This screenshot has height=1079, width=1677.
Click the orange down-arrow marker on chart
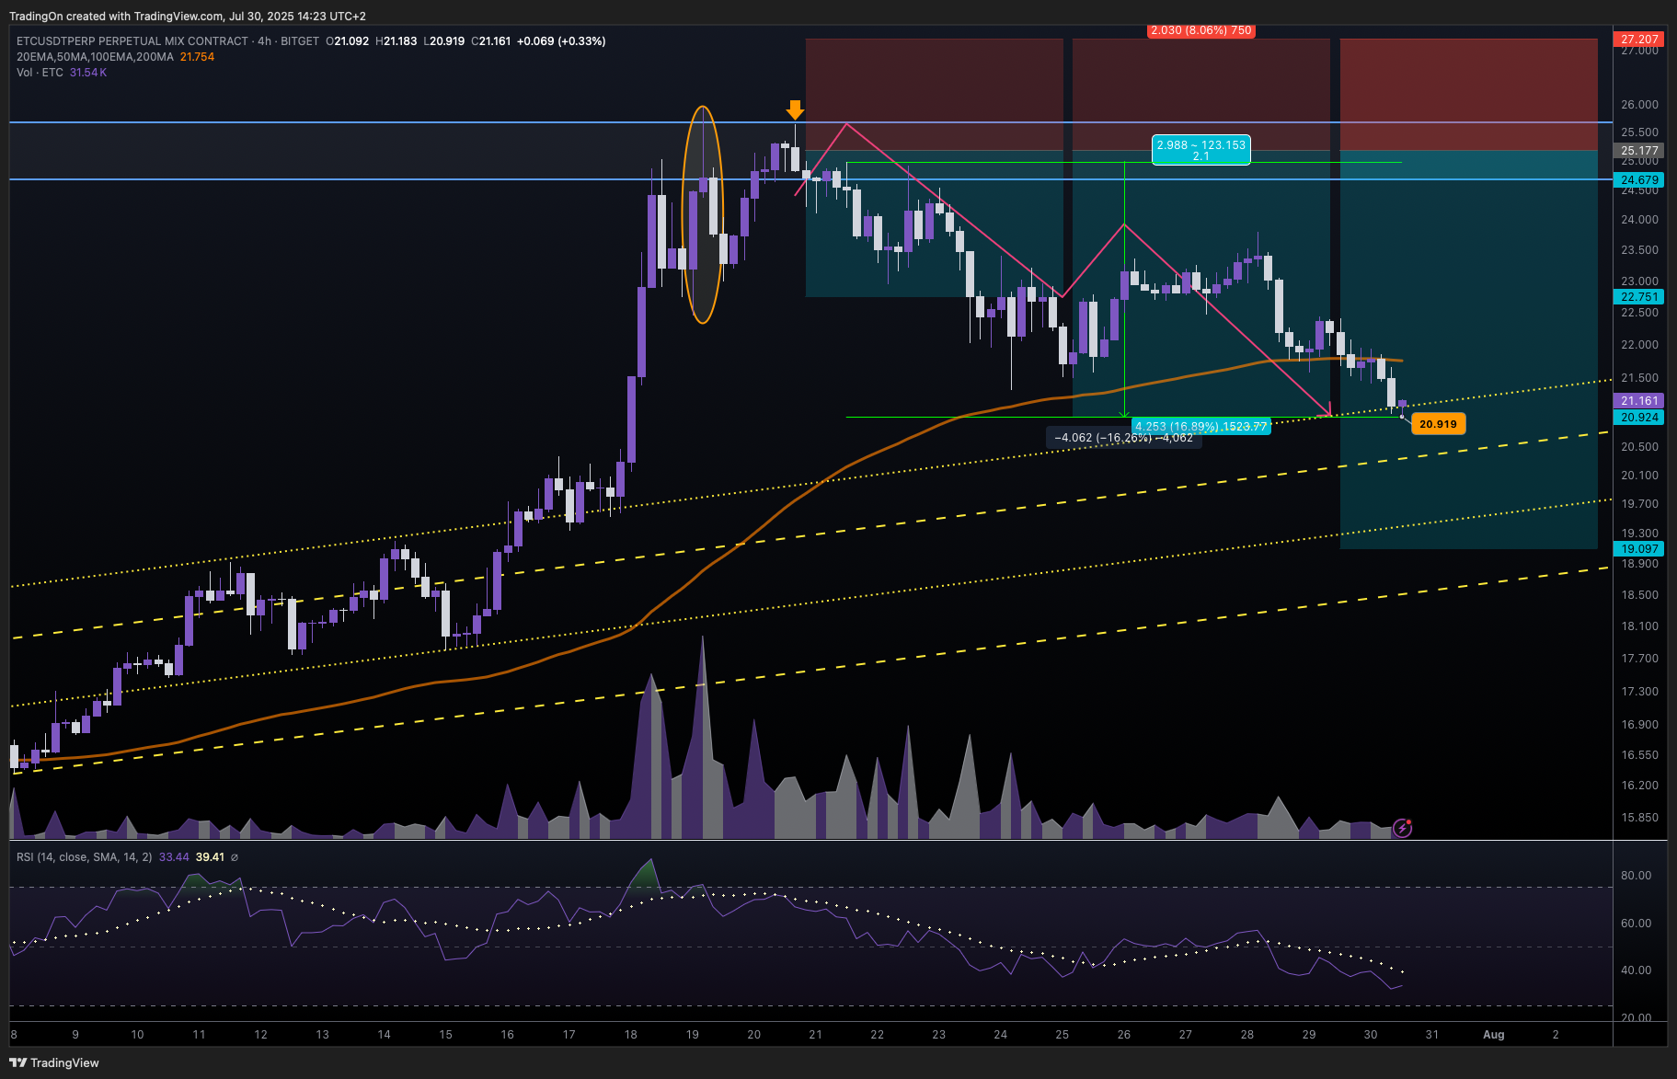point(795,110)
